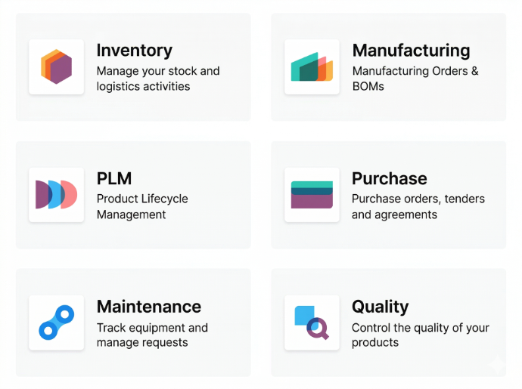Screen dimensions: 522x389
Task: Click the Maintenance title
Action: point(149,307)
